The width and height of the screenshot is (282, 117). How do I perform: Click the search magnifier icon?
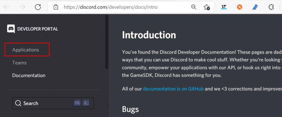[x=18, y=103]
